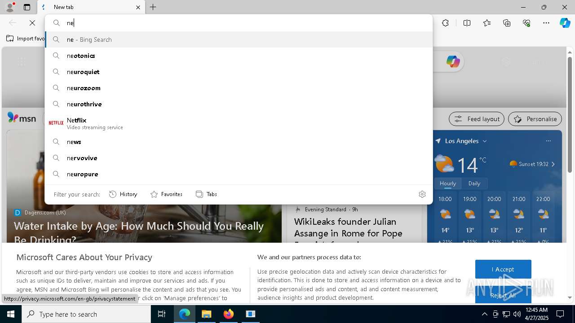Screen dimensions: 575x323
Task: Select the 'ne - Bing Search' suggestion
Action: (239, 39)
